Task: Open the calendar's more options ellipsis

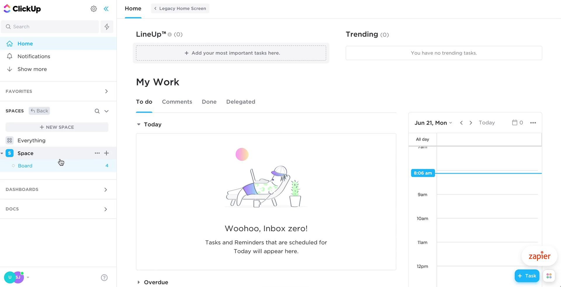Action: pyautogui.click(x=533, y=122)
